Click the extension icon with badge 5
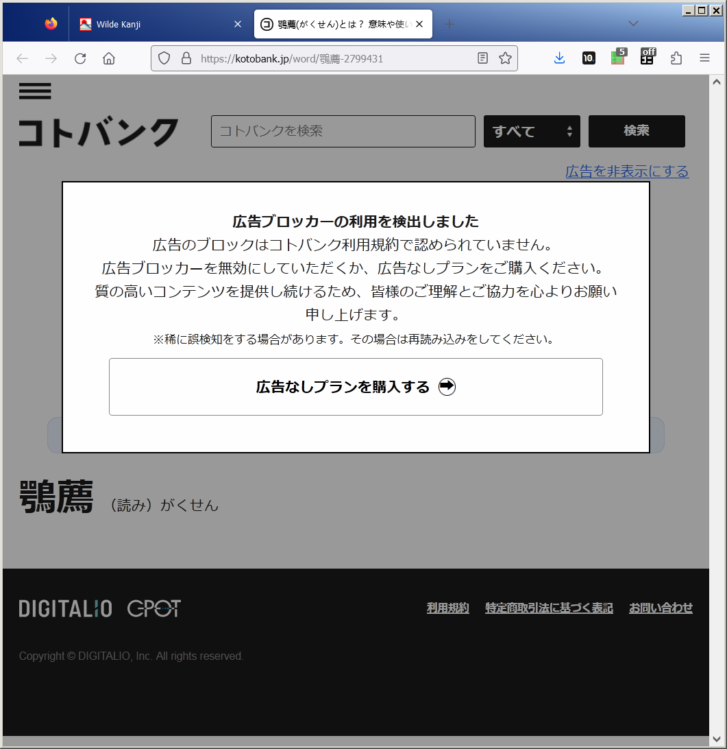 tap(618, 58)
